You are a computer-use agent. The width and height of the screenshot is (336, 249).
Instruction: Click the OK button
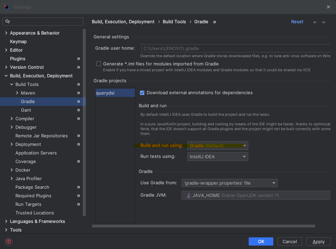261,241
